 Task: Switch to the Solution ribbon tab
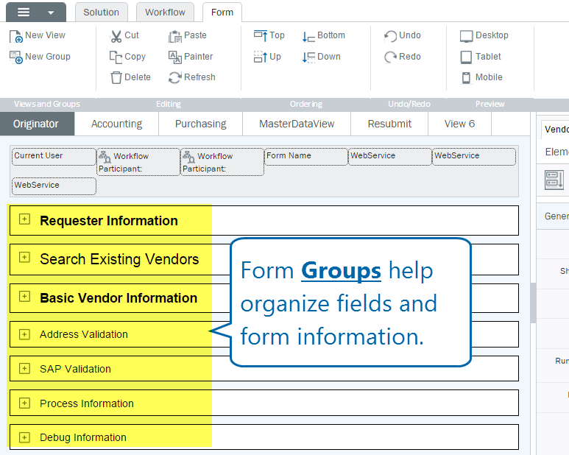(102, 13)
